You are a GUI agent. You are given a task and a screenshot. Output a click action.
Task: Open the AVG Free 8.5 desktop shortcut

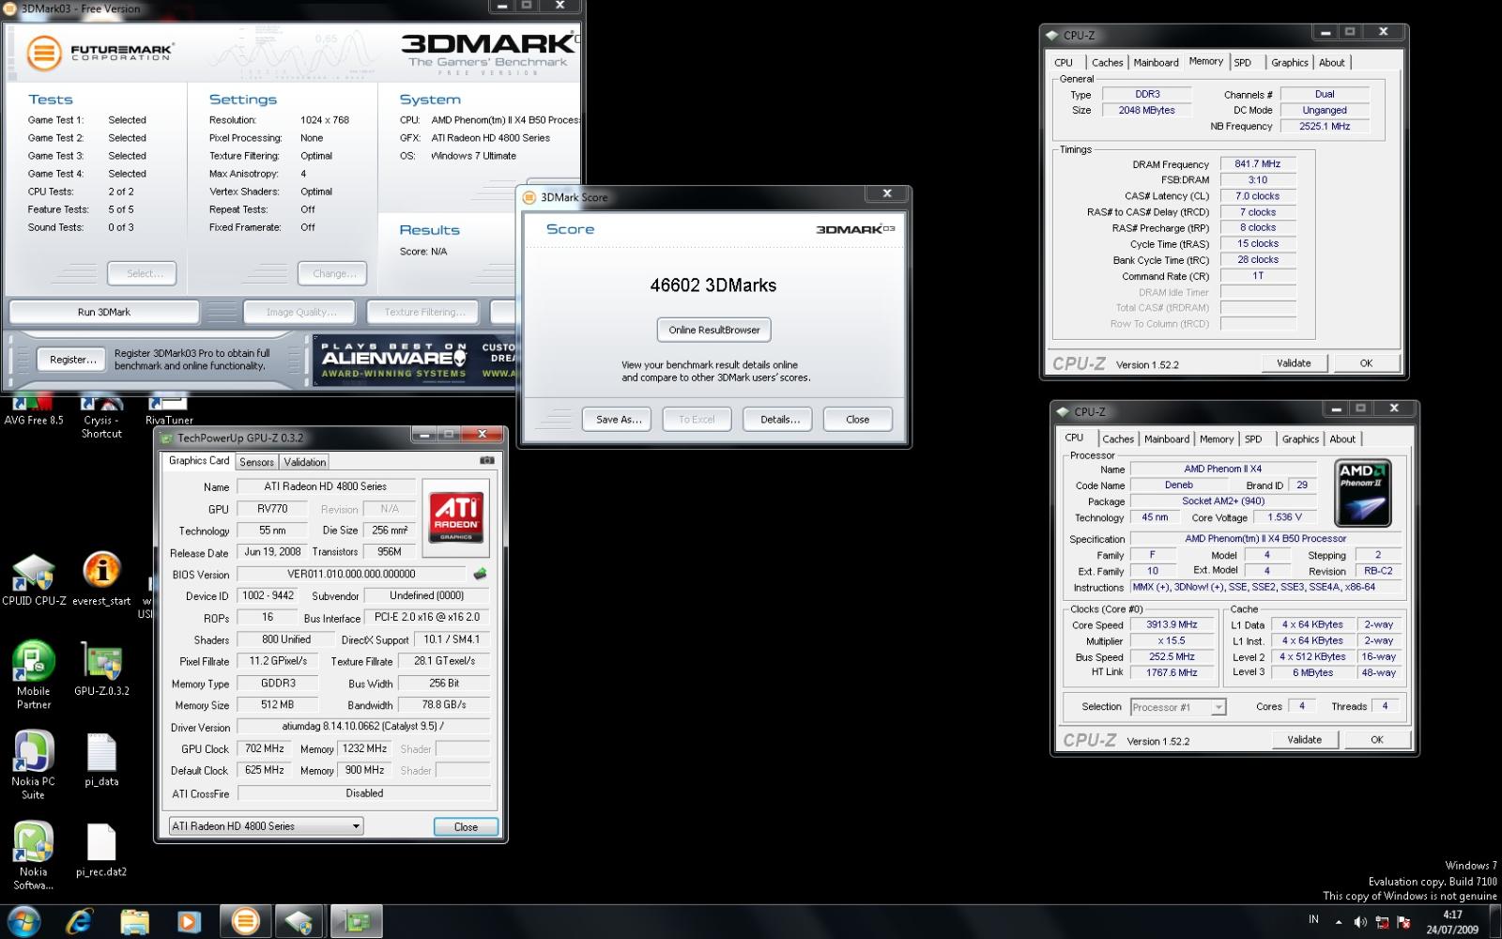[x=34, y=410]
